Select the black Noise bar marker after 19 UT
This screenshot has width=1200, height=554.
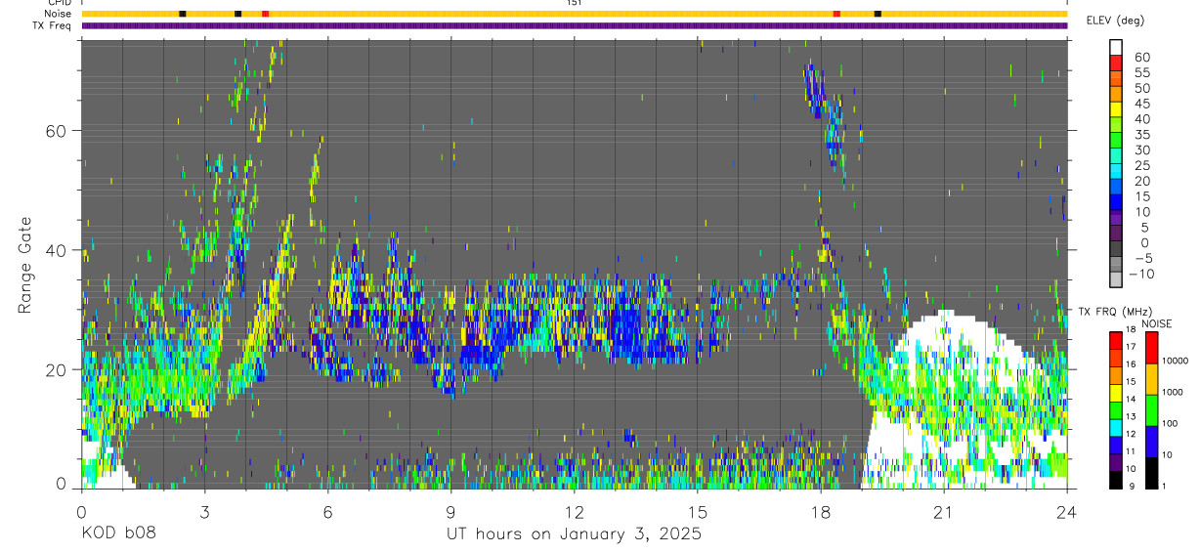click(878, 14)
